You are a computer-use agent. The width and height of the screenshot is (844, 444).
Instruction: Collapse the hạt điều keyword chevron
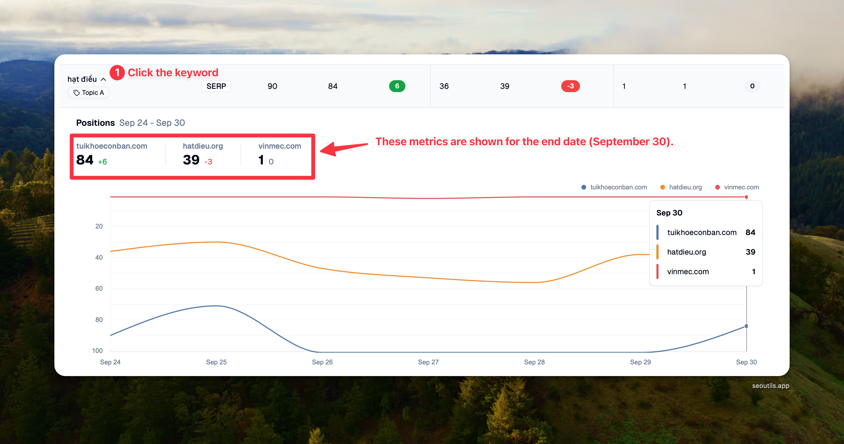click(x=103, y=80)
